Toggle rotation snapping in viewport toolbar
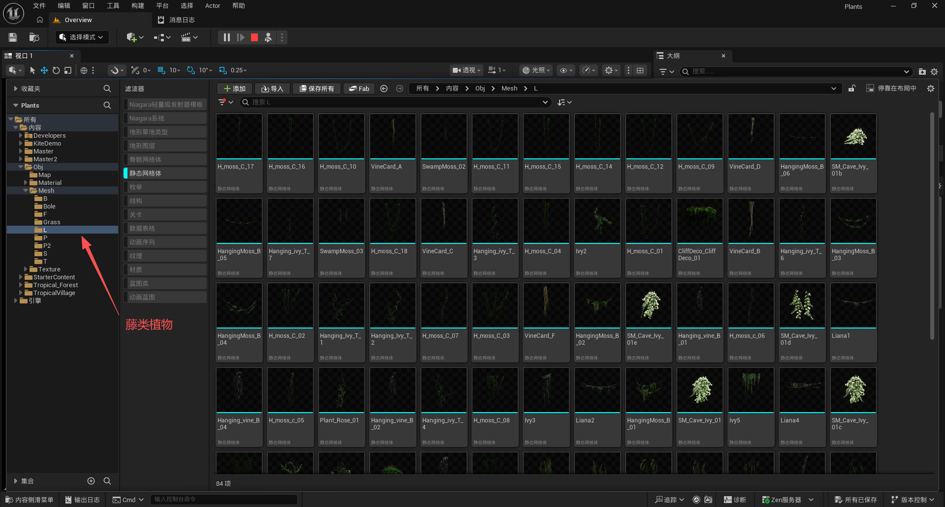This screenshot has height=507, width=945. pos(191,70)
